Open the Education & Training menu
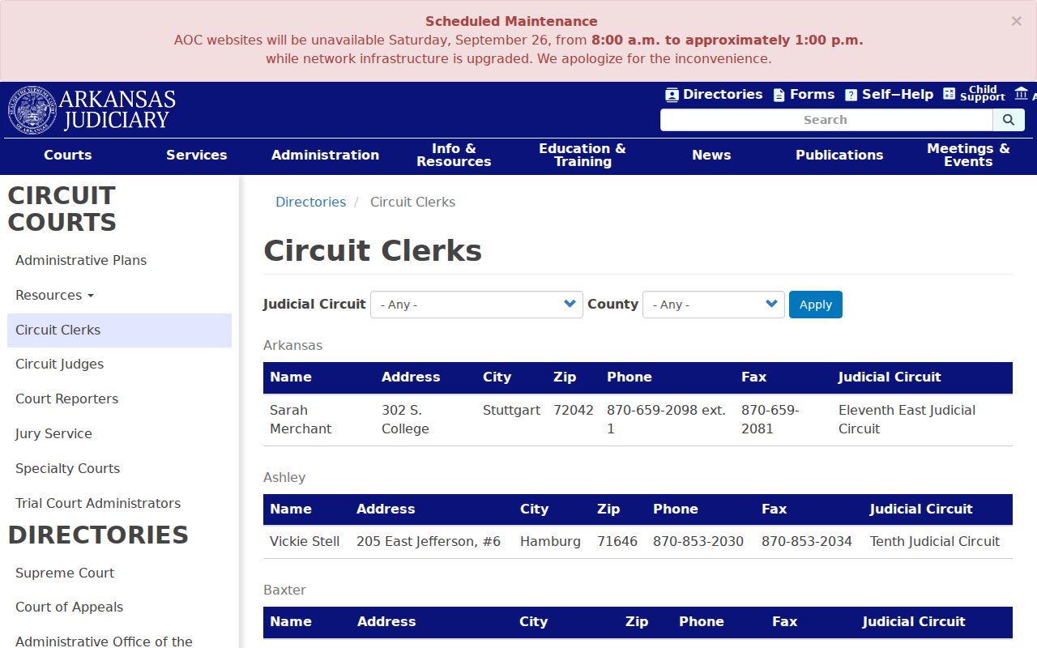 pos(583,155)
